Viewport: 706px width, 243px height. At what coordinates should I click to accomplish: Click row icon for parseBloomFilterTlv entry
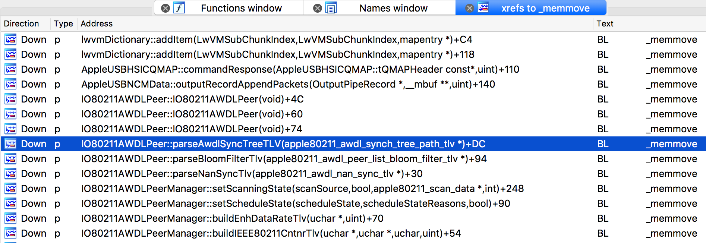click(x=10, y=159)
